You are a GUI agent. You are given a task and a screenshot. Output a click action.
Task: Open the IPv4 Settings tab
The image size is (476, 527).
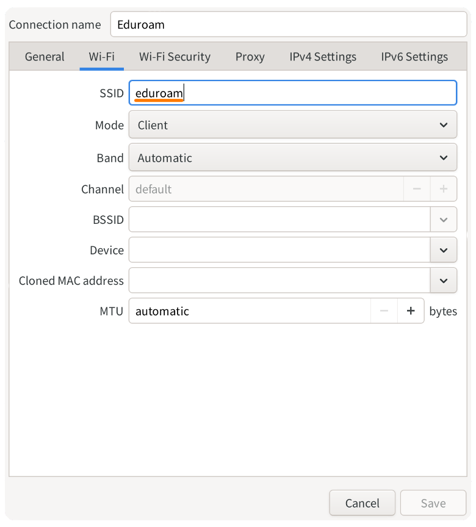[x=323, y=57]
